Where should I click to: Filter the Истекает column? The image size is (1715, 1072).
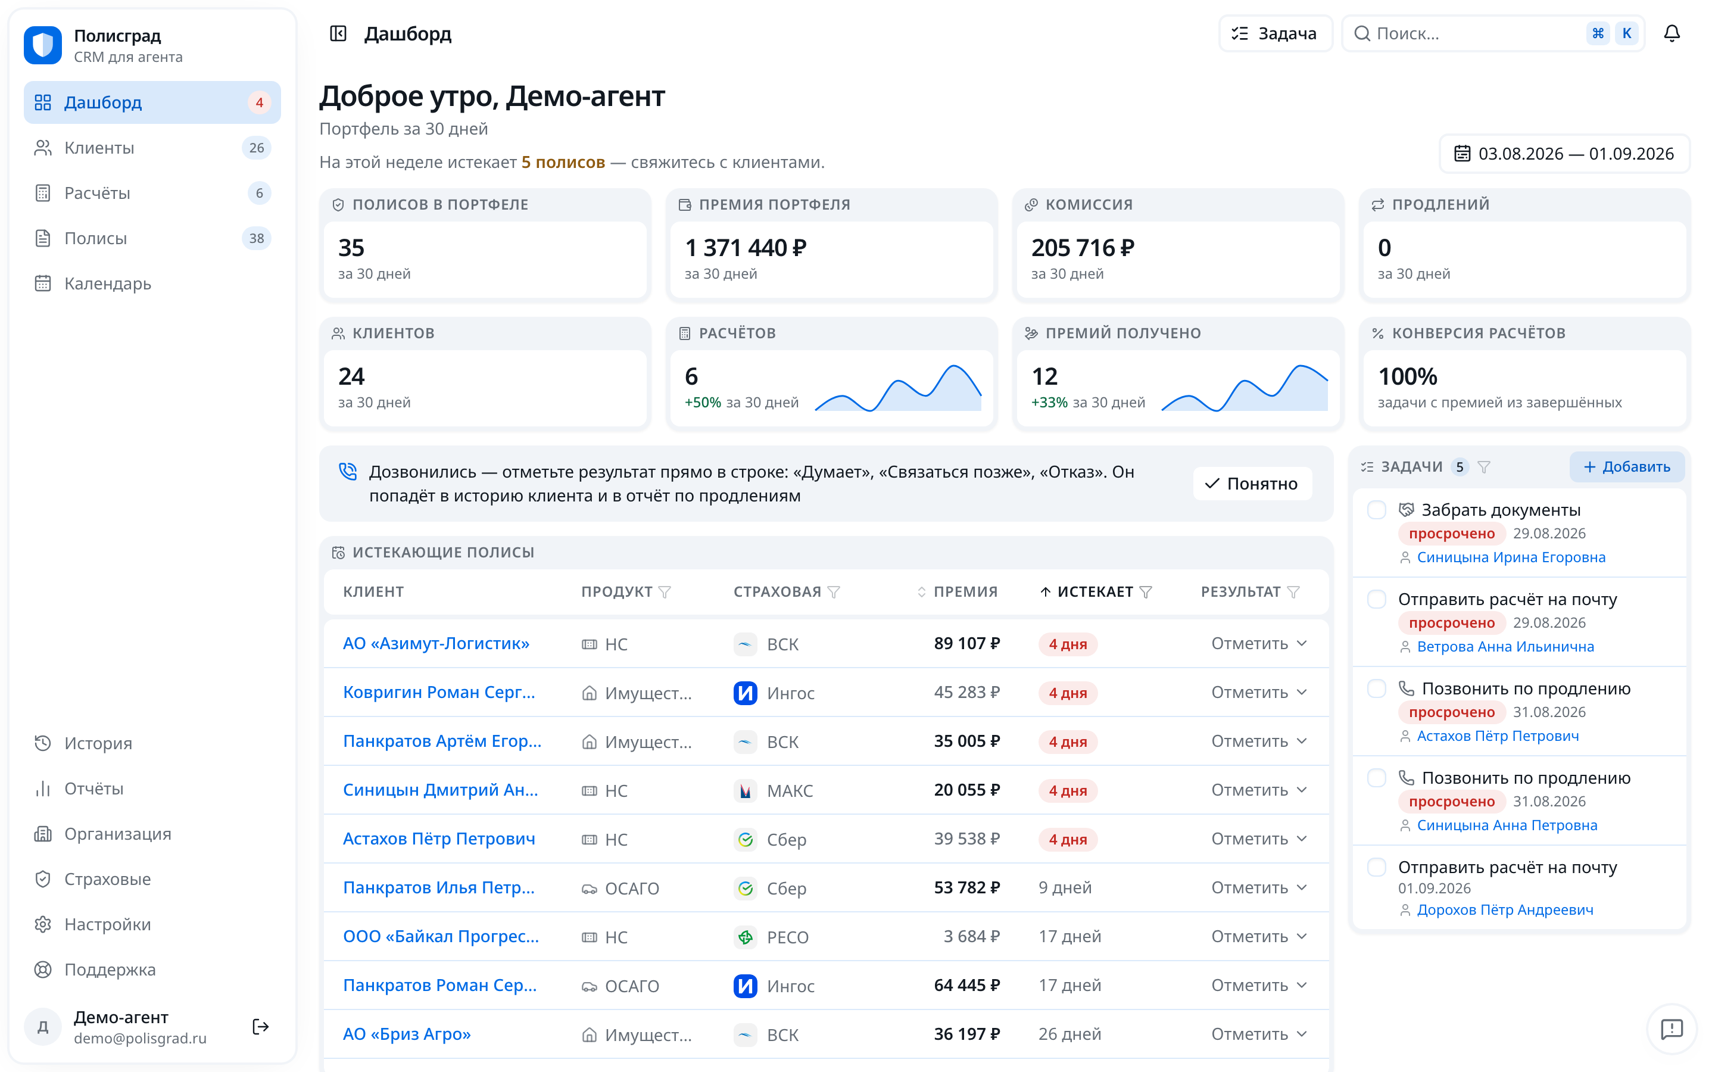tap(1146, 592)
